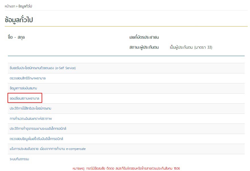This screenshot has width=250, height=171.
Task: Select the เป็นผู้ประกันตน (มาตรา 33) status text
Action: 191,48
